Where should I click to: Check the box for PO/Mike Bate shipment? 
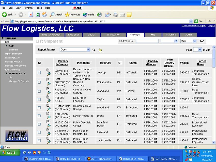click(x=39, y=108)
